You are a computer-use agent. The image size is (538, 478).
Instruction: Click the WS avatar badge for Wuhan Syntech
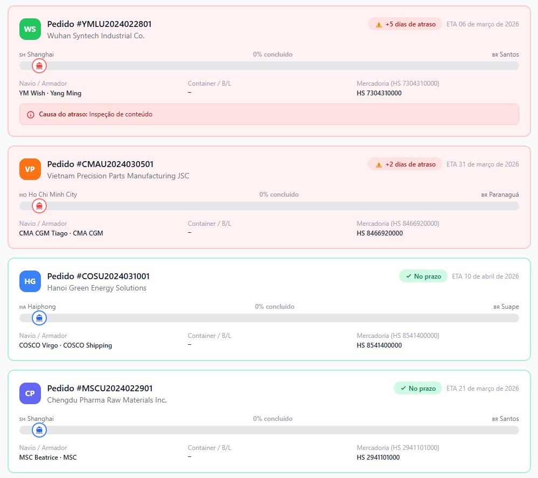[x=30, y=29]
